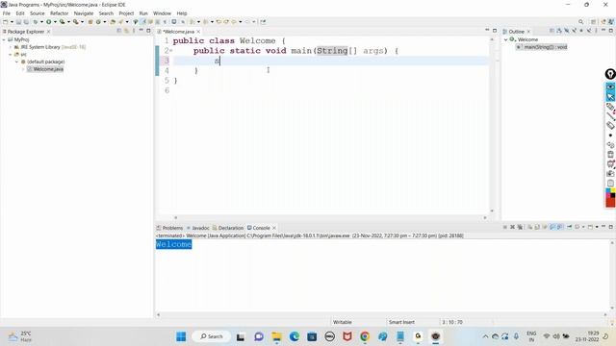
Task: Open the Source menu
Action: coord(38,13)
